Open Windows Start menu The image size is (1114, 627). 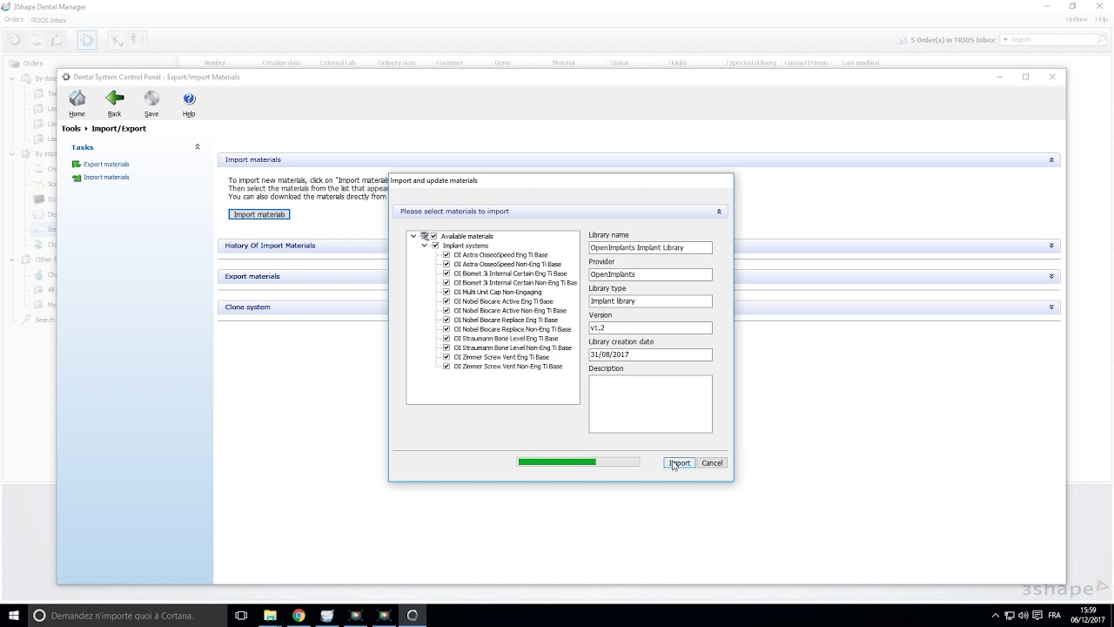(13, 616)
